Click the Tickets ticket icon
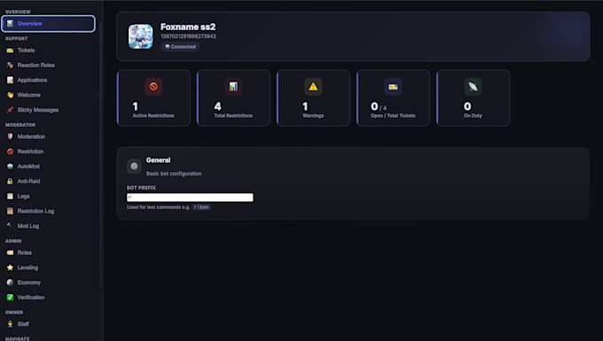Image resolution: width=603 pixels, height=341 pixels. pyautogui.click(x=10, y=50)
